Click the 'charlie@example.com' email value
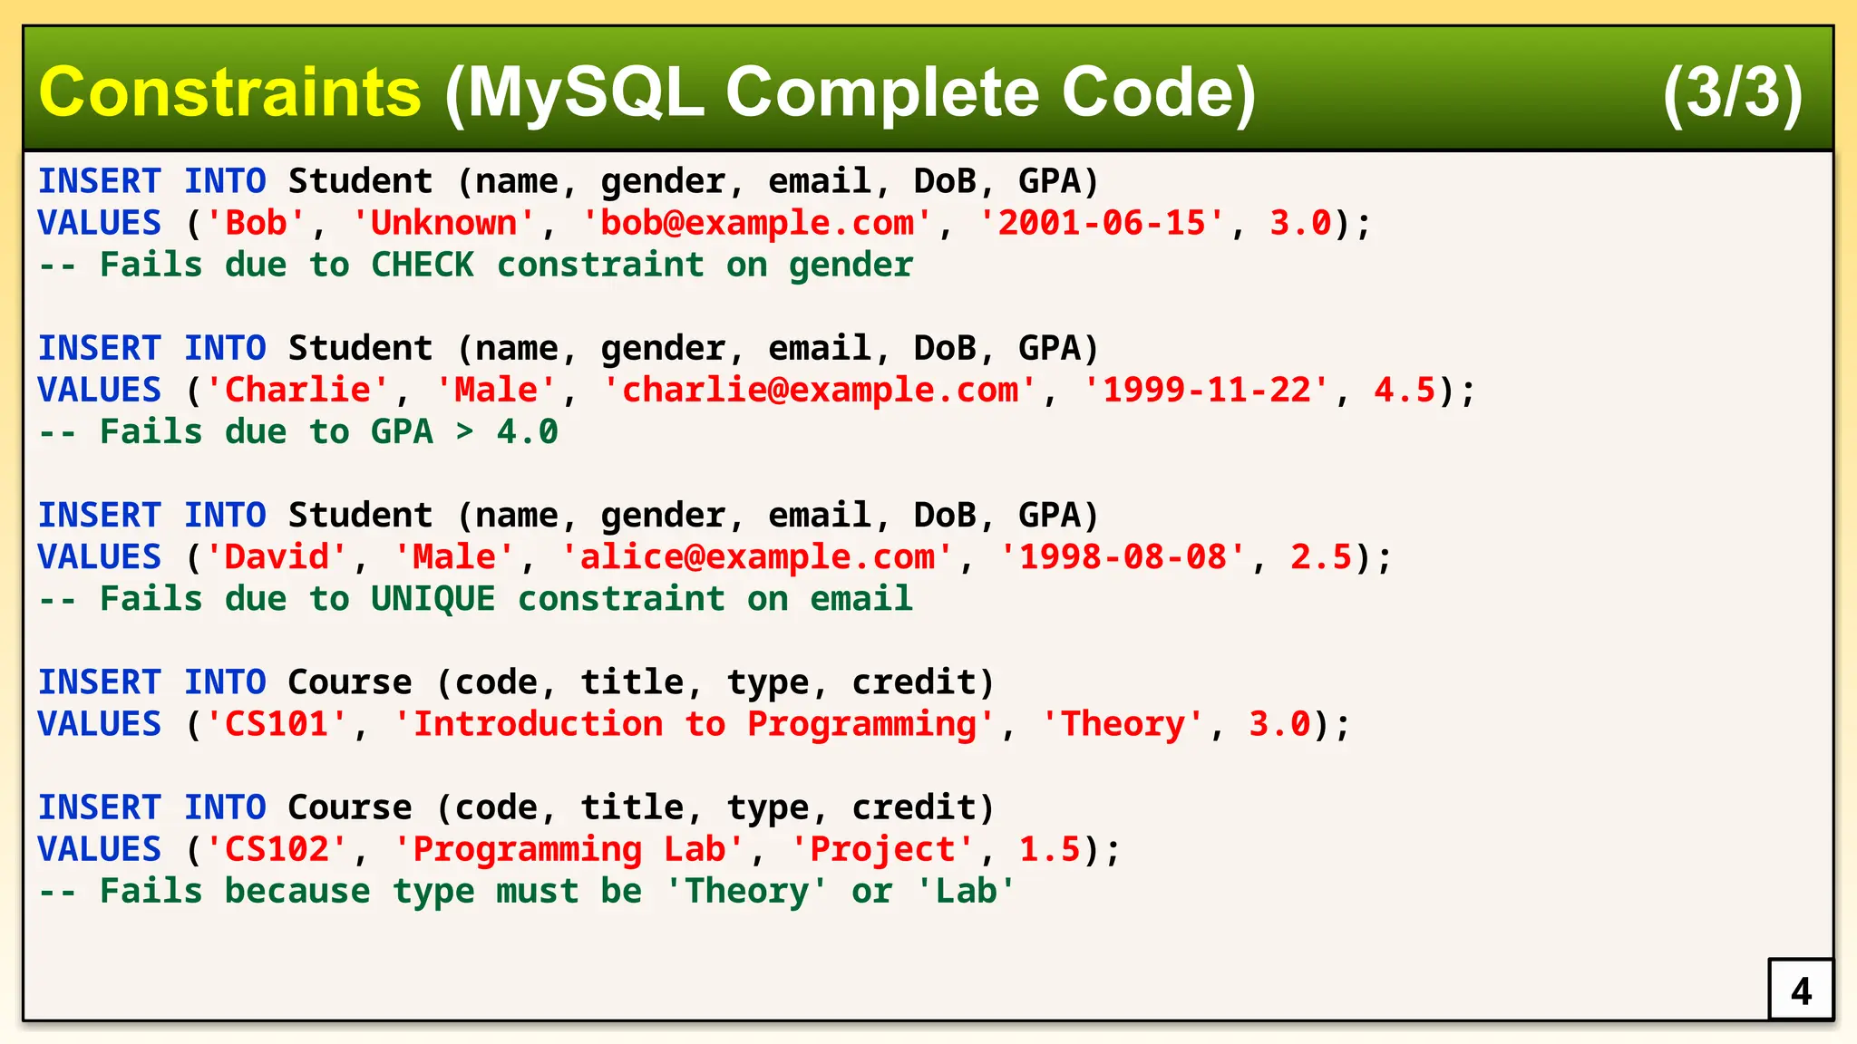The height and width of the screenshot is (1044, 1857). click(x=820, y=390)
